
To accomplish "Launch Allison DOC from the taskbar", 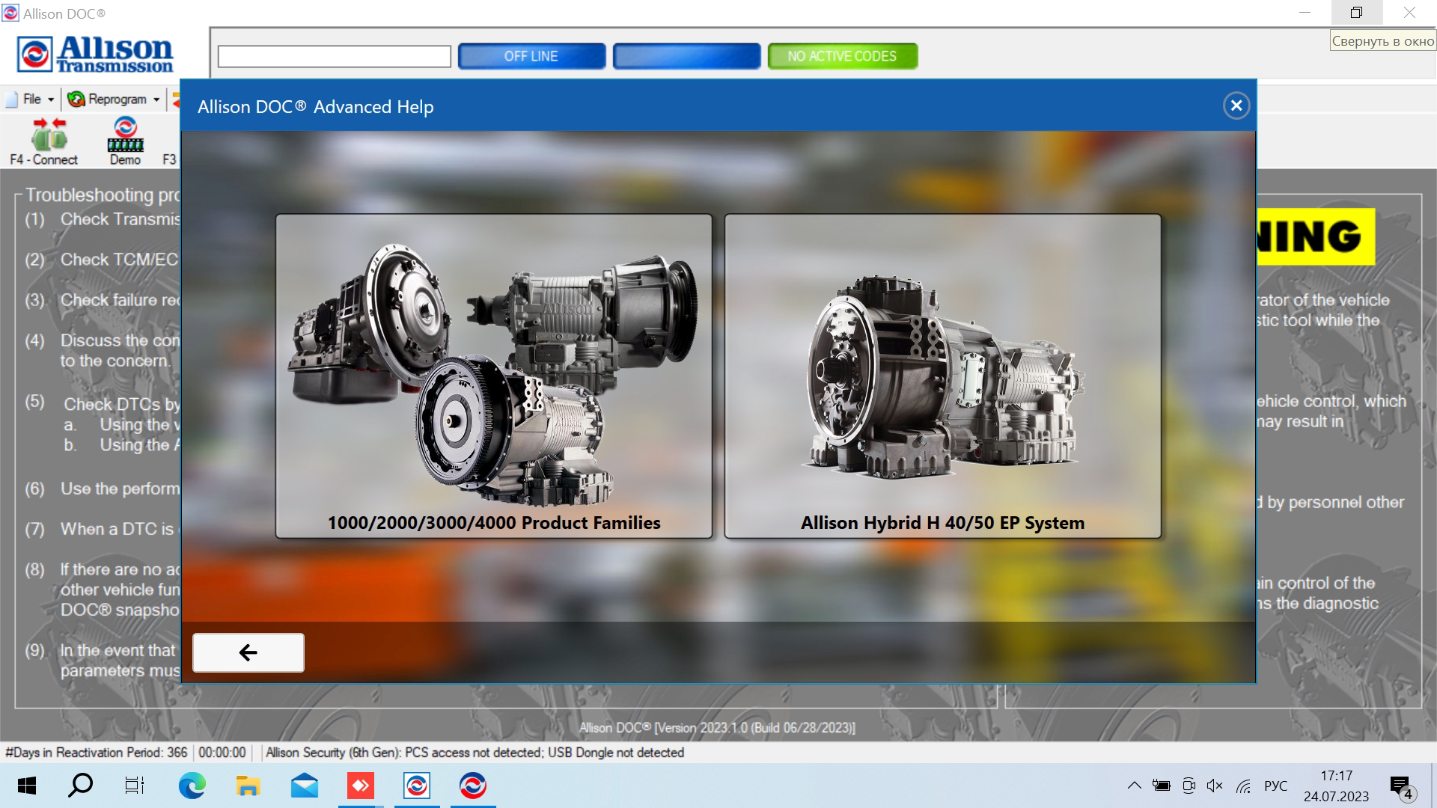I will click(x=418, y=786).
